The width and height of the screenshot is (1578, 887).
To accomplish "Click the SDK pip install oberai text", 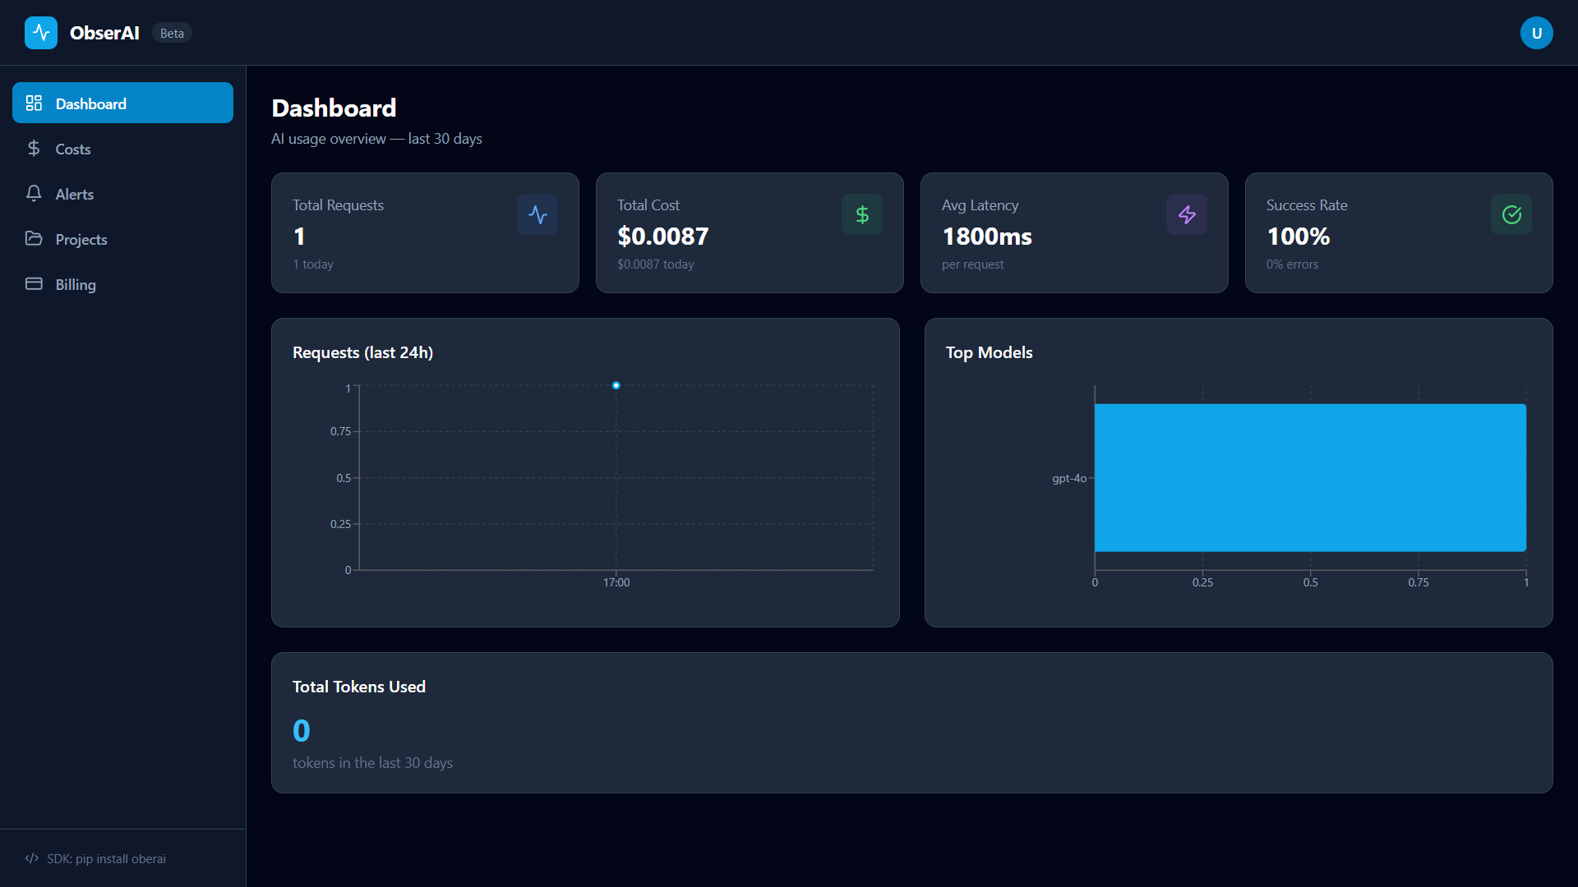I will [x=106, y=859].
